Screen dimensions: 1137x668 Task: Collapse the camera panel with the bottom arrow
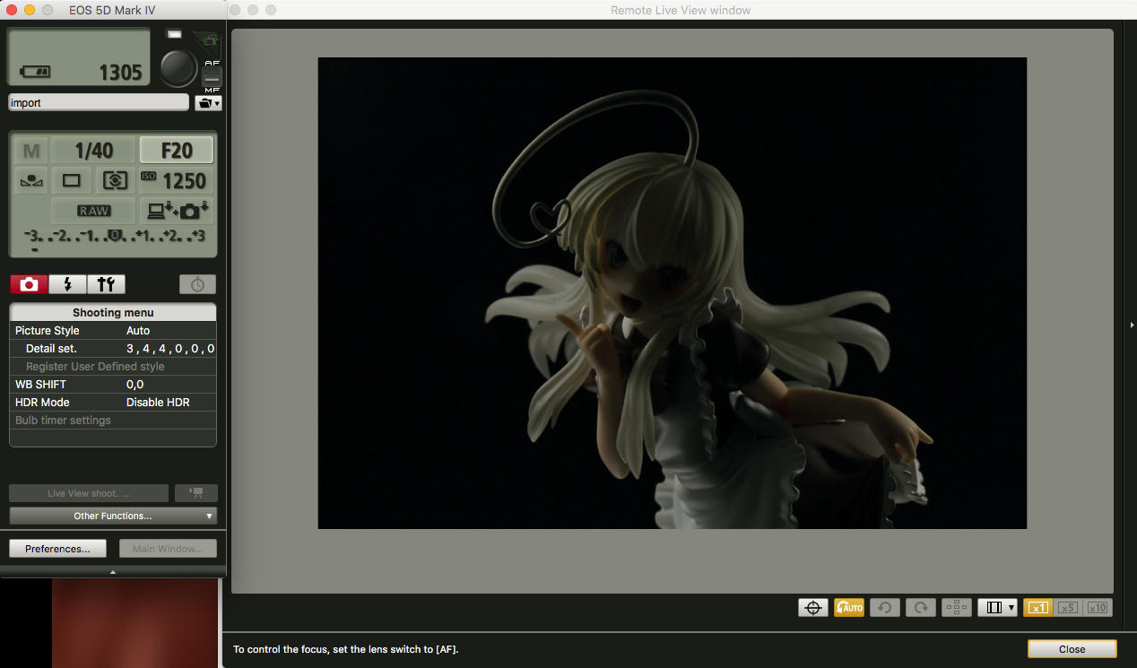tap(113, 571)
